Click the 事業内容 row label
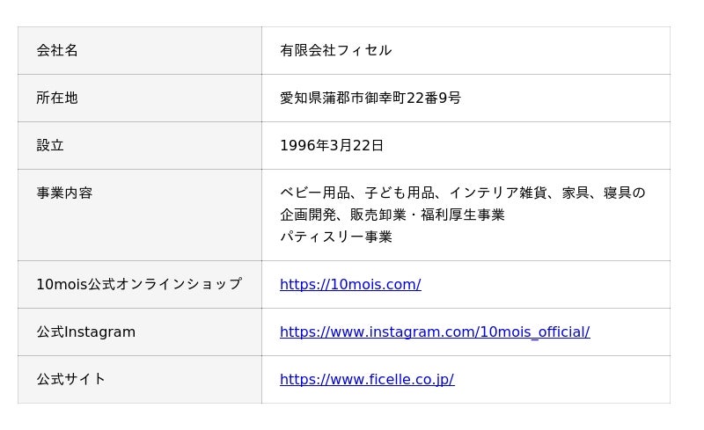This screenshot has width=704, height=430. (64, 193)
